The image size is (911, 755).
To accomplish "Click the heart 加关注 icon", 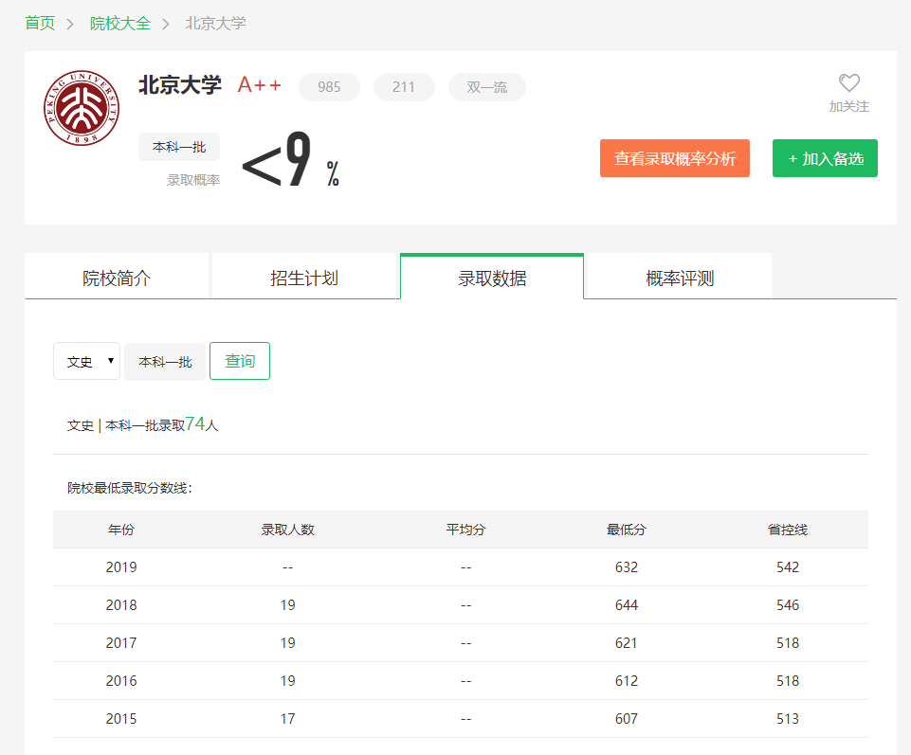I will pos(848,83).
